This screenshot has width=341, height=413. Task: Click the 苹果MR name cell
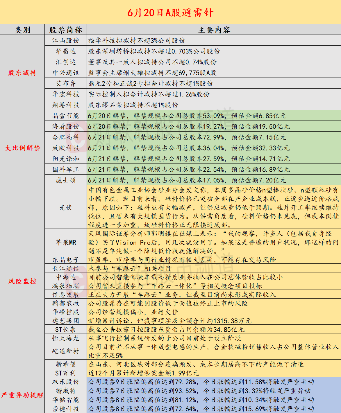tap(66, 242)
